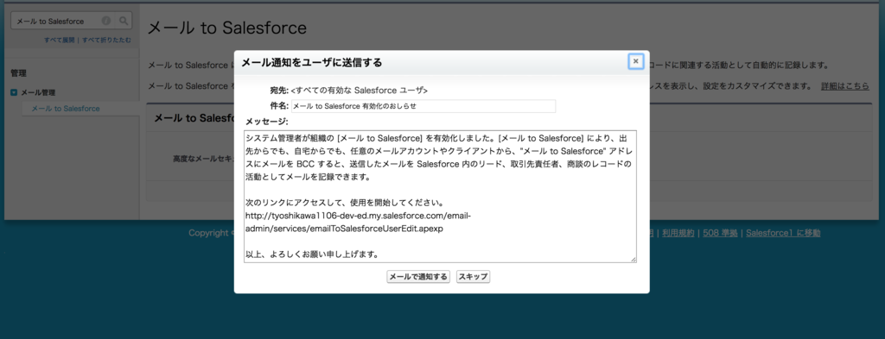885x339 pixels.
Task: Click the info icon in search box
Action: click(x=106, y=21)
